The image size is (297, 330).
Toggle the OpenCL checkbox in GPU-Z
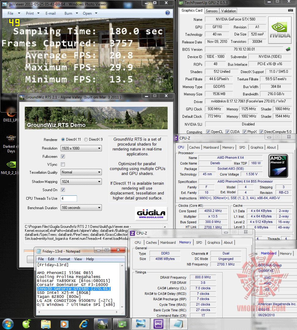[208, 132]
